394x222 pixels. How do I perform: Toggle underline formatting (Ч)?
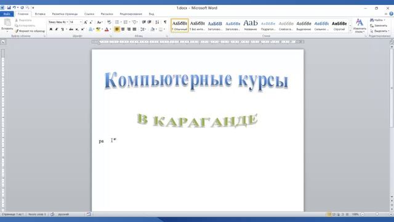click(62, 30)
